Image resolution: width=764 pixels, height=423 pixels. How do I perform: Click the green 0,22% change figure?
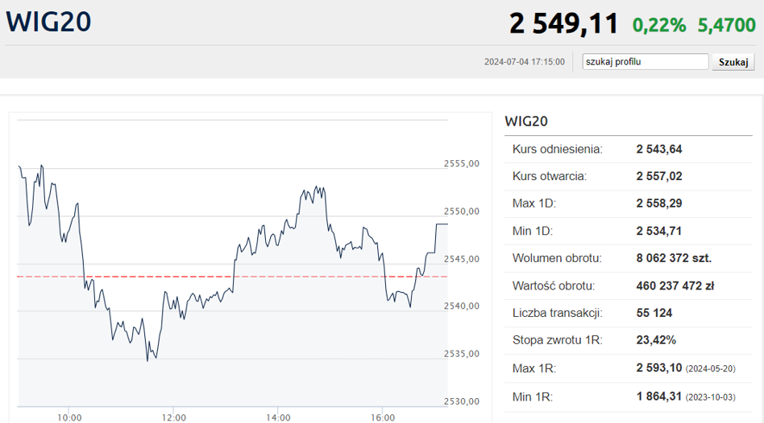pyautogui.click(x=658, y=25)
